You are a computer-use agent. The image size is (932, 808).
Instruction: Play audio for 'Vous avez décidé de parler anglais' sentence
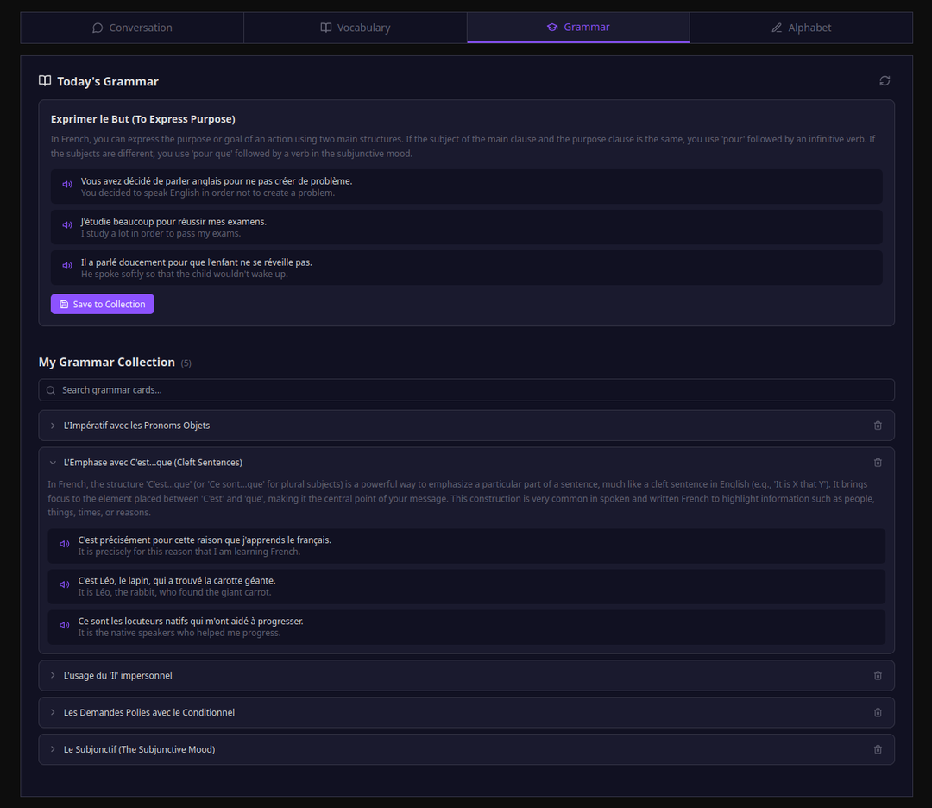tap(67, 183)
